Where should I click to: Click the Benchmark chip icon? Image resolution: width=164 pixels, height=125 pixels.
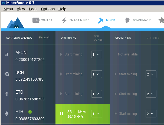click(x=127, y=20)
